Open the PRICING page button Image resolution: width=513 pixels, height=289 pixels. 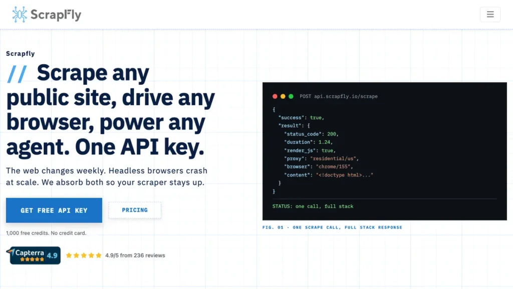pyautogui.click(x=135, y=210)
